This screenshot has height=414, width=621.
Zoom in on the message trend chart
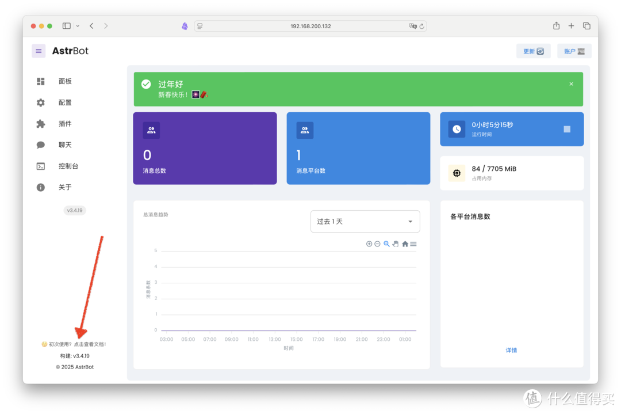click(369, 244)
